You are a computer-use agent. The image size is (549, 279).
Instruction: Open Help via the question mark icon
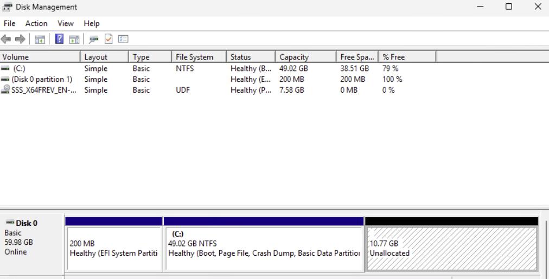[x=60, y=39]
